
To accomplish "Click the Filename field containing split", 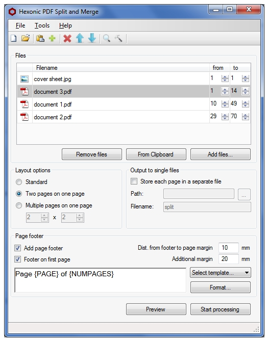I will click(207, 207).
